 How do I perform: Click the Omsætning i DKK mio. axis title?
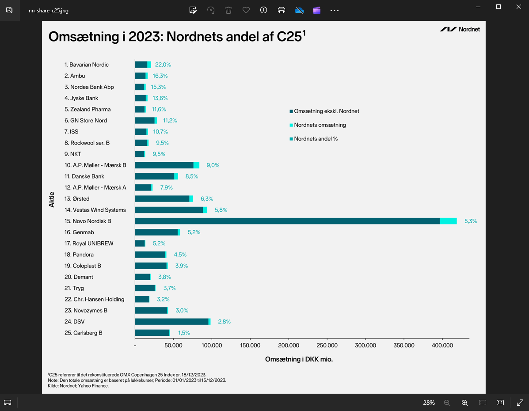tap(299, 359)
